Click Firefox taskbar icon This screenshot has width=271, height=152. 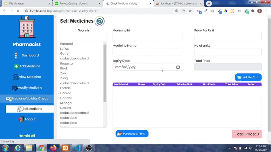point(53,148)
